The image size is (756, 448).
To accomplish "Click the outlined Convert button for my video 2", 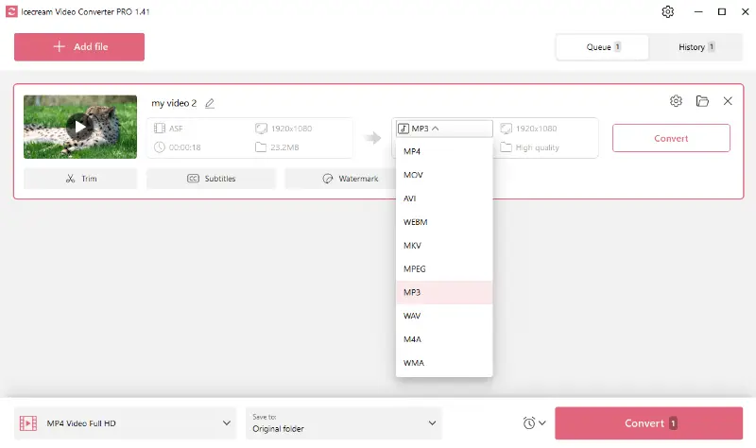I will click(671, 138).
